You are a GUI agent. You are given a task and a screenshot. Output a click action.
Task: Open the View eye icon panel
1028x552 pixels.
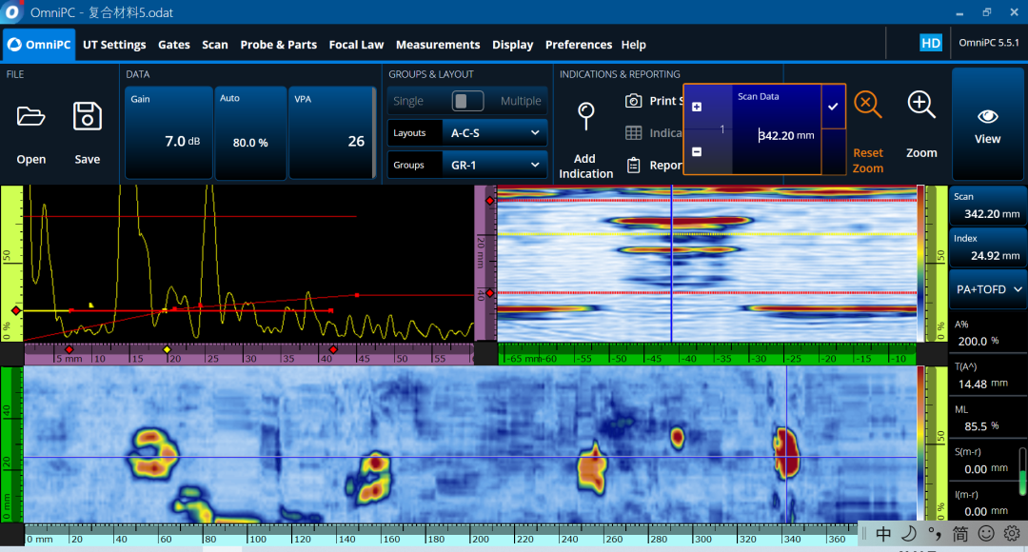pos(987,117)
